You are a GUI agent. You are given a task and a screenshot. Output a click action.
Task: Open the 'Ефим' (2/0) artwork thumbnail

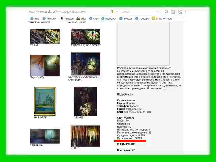tap(45, 65)
